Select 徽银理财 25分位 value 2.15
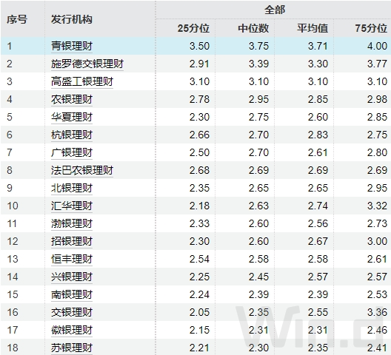Screen dimensions: 391x355 [x=199, y=330]
